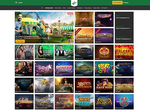Launch the Gold King game
Image resolution: width=150 pixels, height=110 pixels.
pyautogui.click(x=124, y=85)
